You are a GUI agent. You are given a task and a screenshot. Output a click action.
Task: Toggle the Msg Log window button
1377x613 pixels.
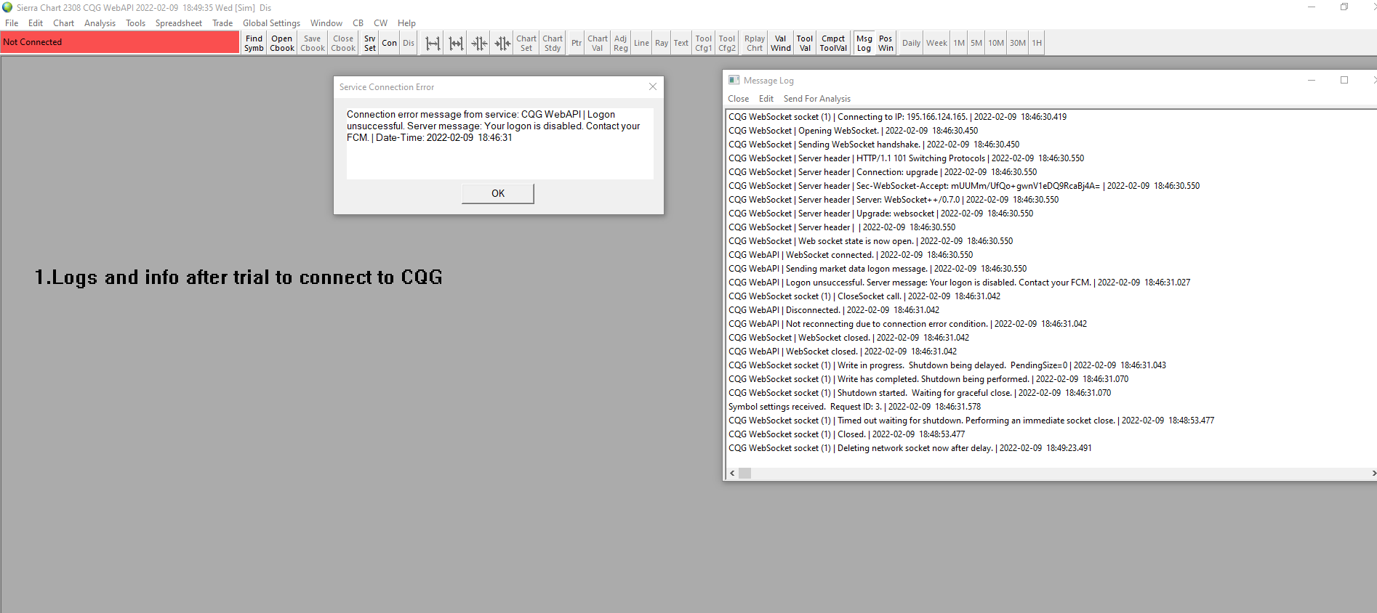point(864,43)
